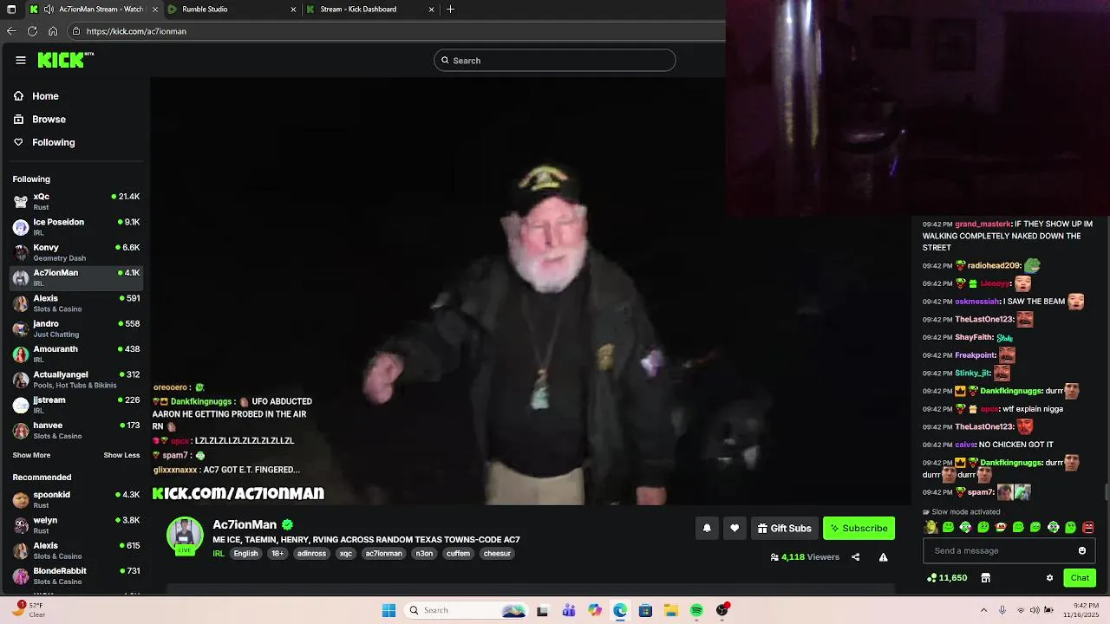Close the Rumble Studio tab
Image resolution: width=1110 pixels, height=624 pixels.
click(293, 10)
